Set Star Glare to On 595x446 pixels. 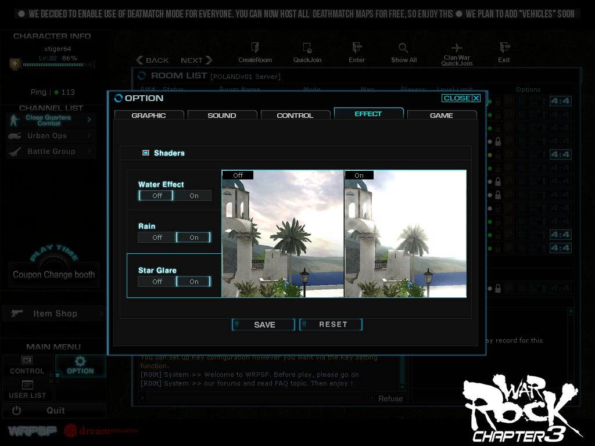click(193, 282)
